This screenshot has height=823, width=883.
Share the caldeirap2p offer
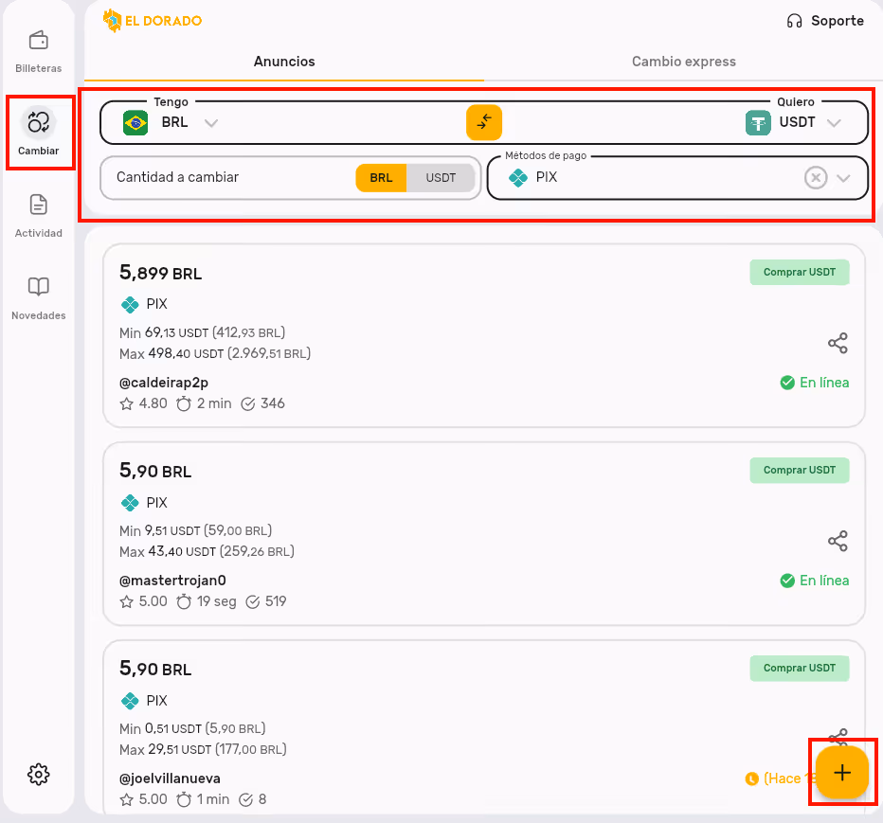[x=838, y=343]
